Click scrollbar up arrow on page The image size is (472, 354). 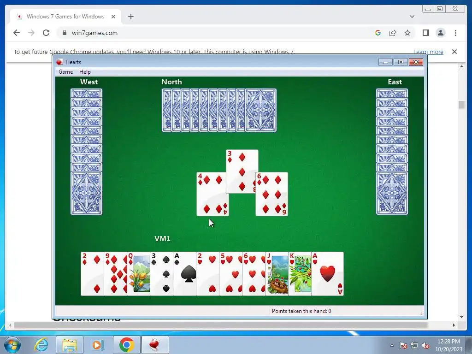[461, 66]
